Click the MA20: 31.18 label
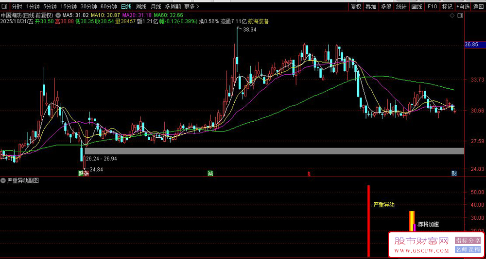The width and height of the screenshot is (486, 259). [x=137, y=15]
